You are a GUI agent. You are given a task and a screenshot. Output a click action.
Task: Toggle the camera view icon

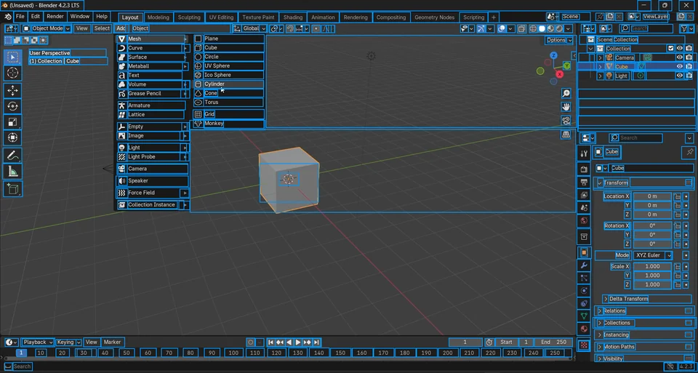click(x=566, y=121)
